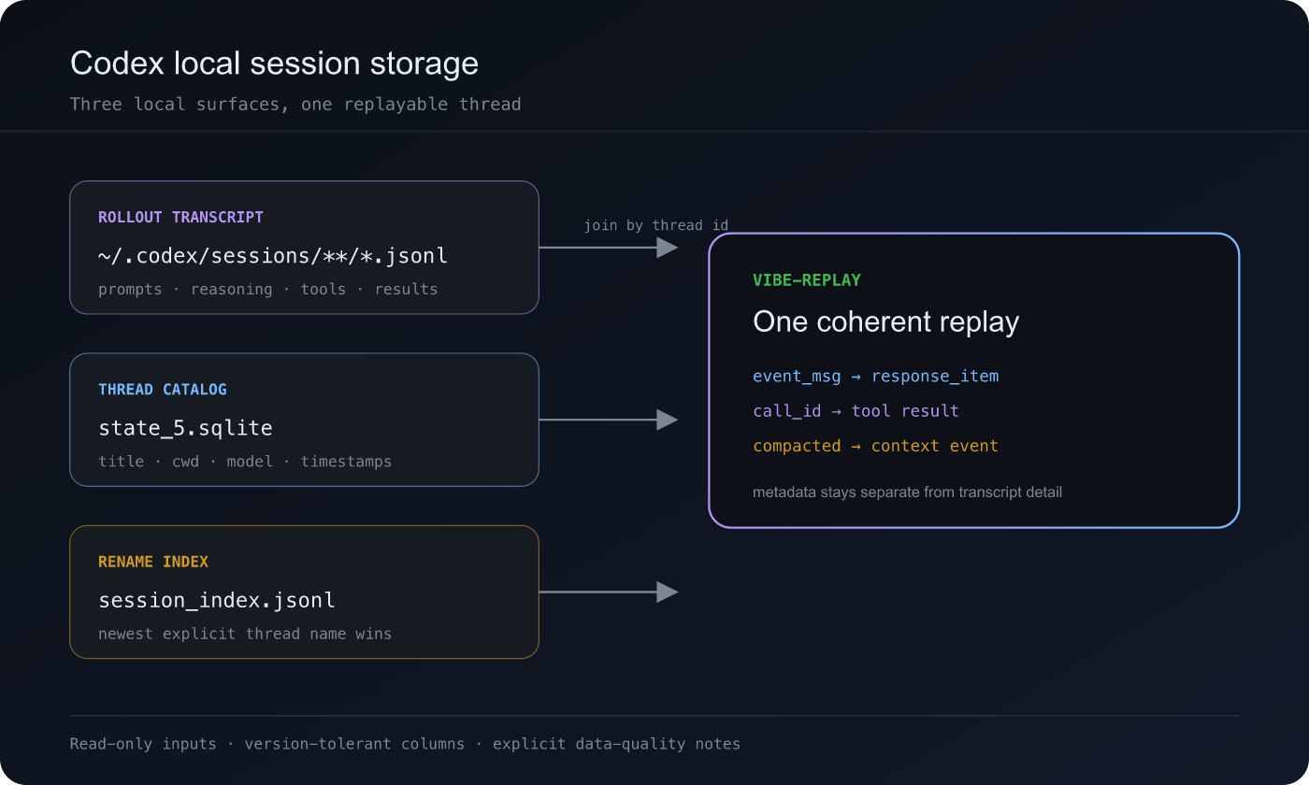
Task: Click 'title · cwd · model · timestamps' text
Action: tap(245, 462)
